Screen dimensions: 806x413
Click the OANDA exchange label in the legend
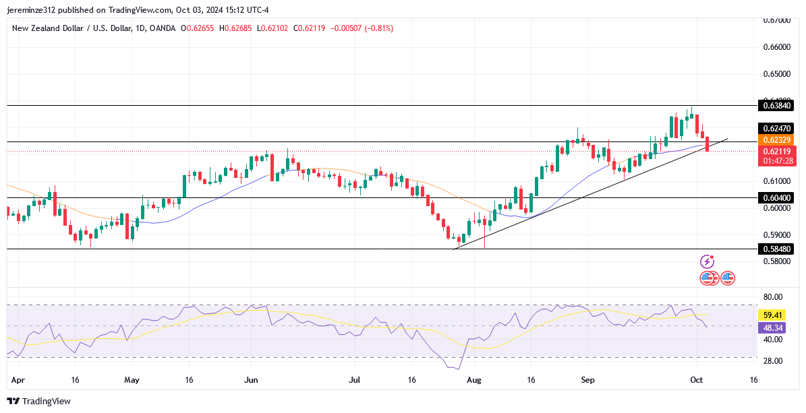pos(163,28)
